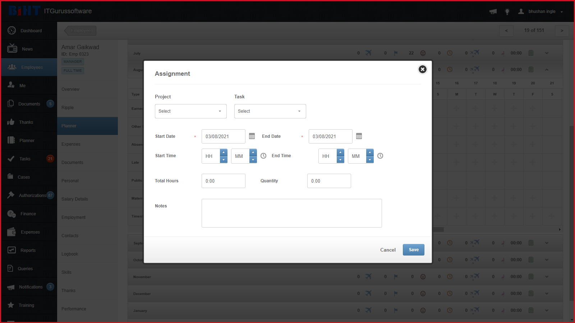
Task: Increase Start Time minutes
Action: click(x=253, y=153)
